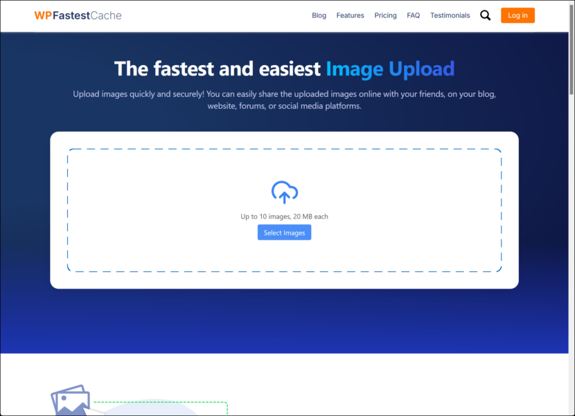Image resolution: width=575 pixels, height=416 pixels.
Task: Open the Testimonials menu item
Action: [x=450, y=15]
